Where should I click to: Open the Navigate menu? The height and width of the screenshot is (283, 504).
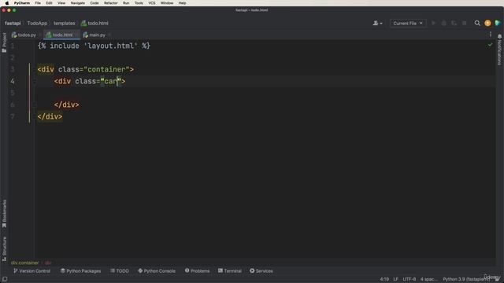78,3
